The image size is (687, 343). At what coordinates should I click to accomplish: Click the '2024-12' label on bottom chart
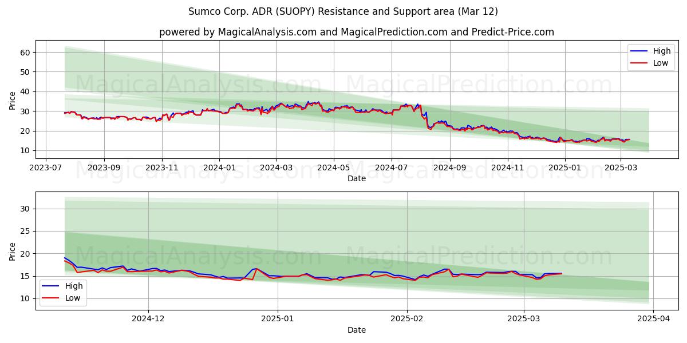click(148, 320)
